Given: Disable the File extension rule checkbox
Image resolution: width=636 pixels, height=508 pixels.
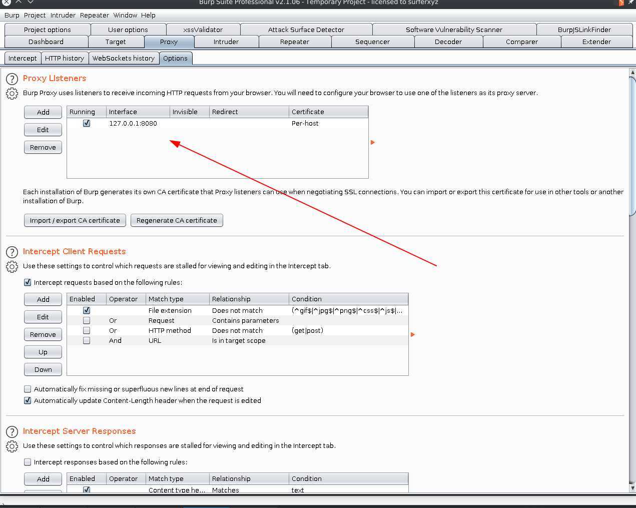Looking at the screenshot, I should pos(87,310).
